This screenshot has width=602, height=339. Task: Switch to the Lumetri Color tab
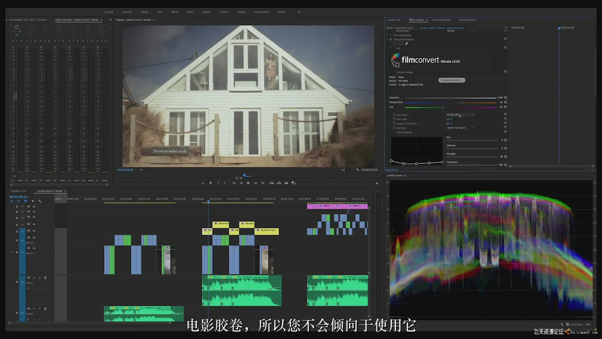click(393, 20)
